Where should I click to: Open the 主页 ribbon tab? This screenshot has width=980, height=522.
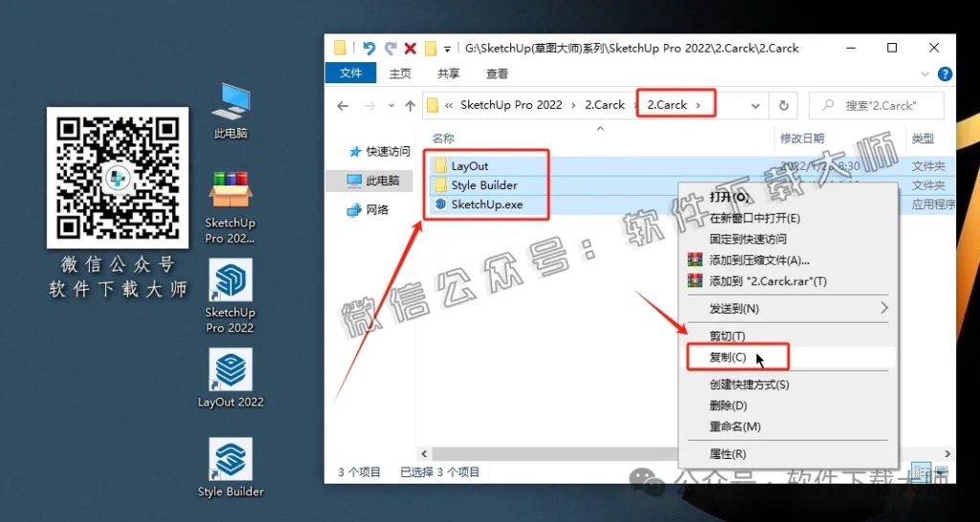(400, 74)
